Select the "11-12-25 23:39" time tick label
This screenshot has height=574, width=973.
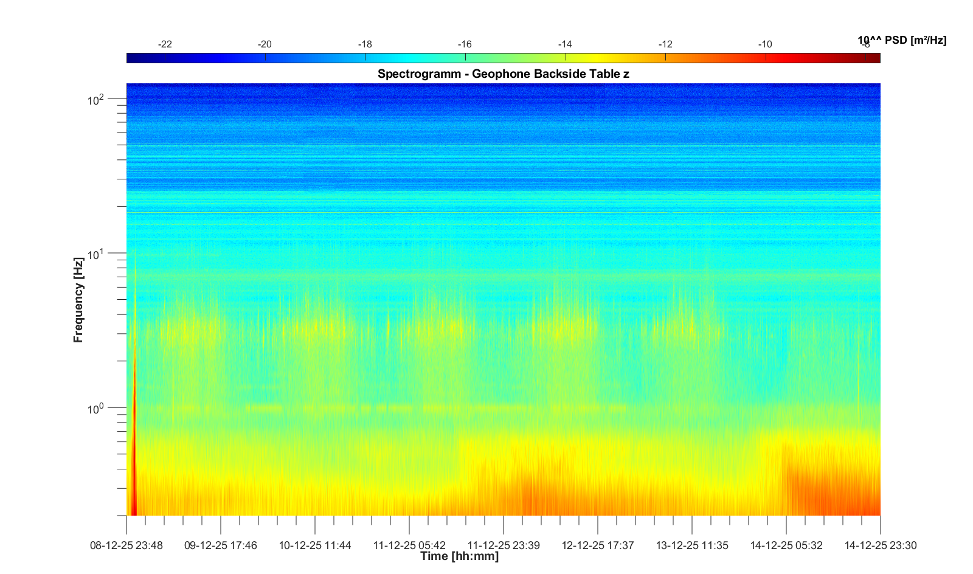(504, 545)
